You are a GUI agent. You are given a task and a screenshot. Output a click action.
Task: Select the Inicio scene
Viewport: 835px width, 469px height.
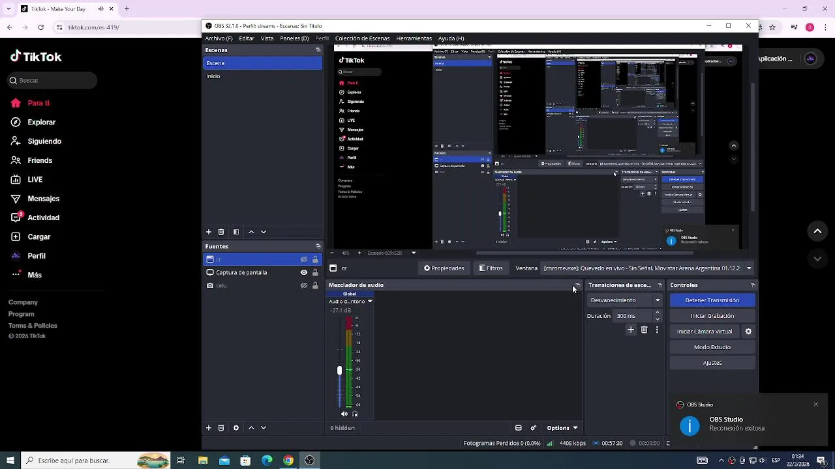coord(262,76)
